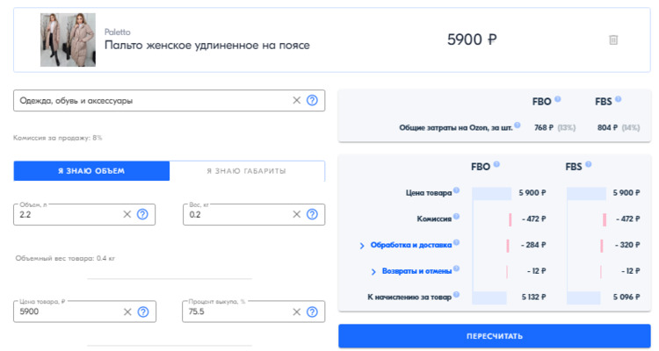Focus the buyout percent input field
Image resolution: width=659 pixels, height=351 pixels.
pos(237,312)
